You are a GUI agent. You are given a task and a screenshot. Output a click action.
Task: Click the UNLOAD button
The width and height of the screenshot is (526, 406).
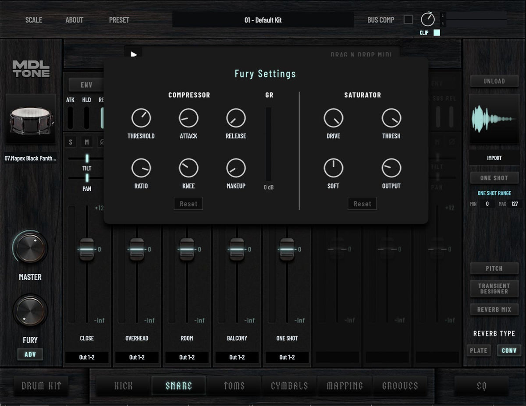[x=494, y=81]
